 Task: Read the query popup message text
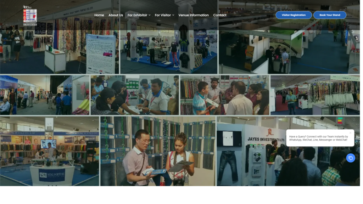click(x=319, y=138)
